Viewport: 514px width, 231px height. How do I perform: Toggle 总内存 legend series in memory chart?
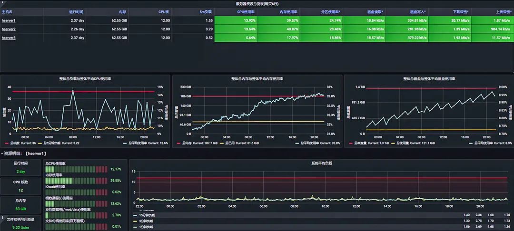click(186, 143)
